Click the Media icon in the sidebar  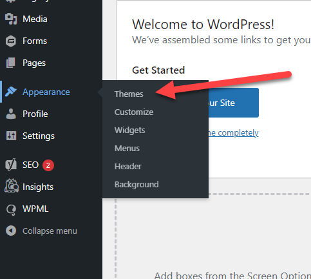coord(11,19)
